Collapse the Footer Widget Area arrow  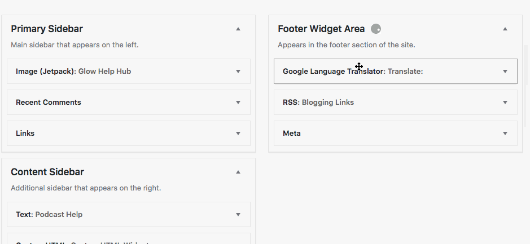pos(505,29)
